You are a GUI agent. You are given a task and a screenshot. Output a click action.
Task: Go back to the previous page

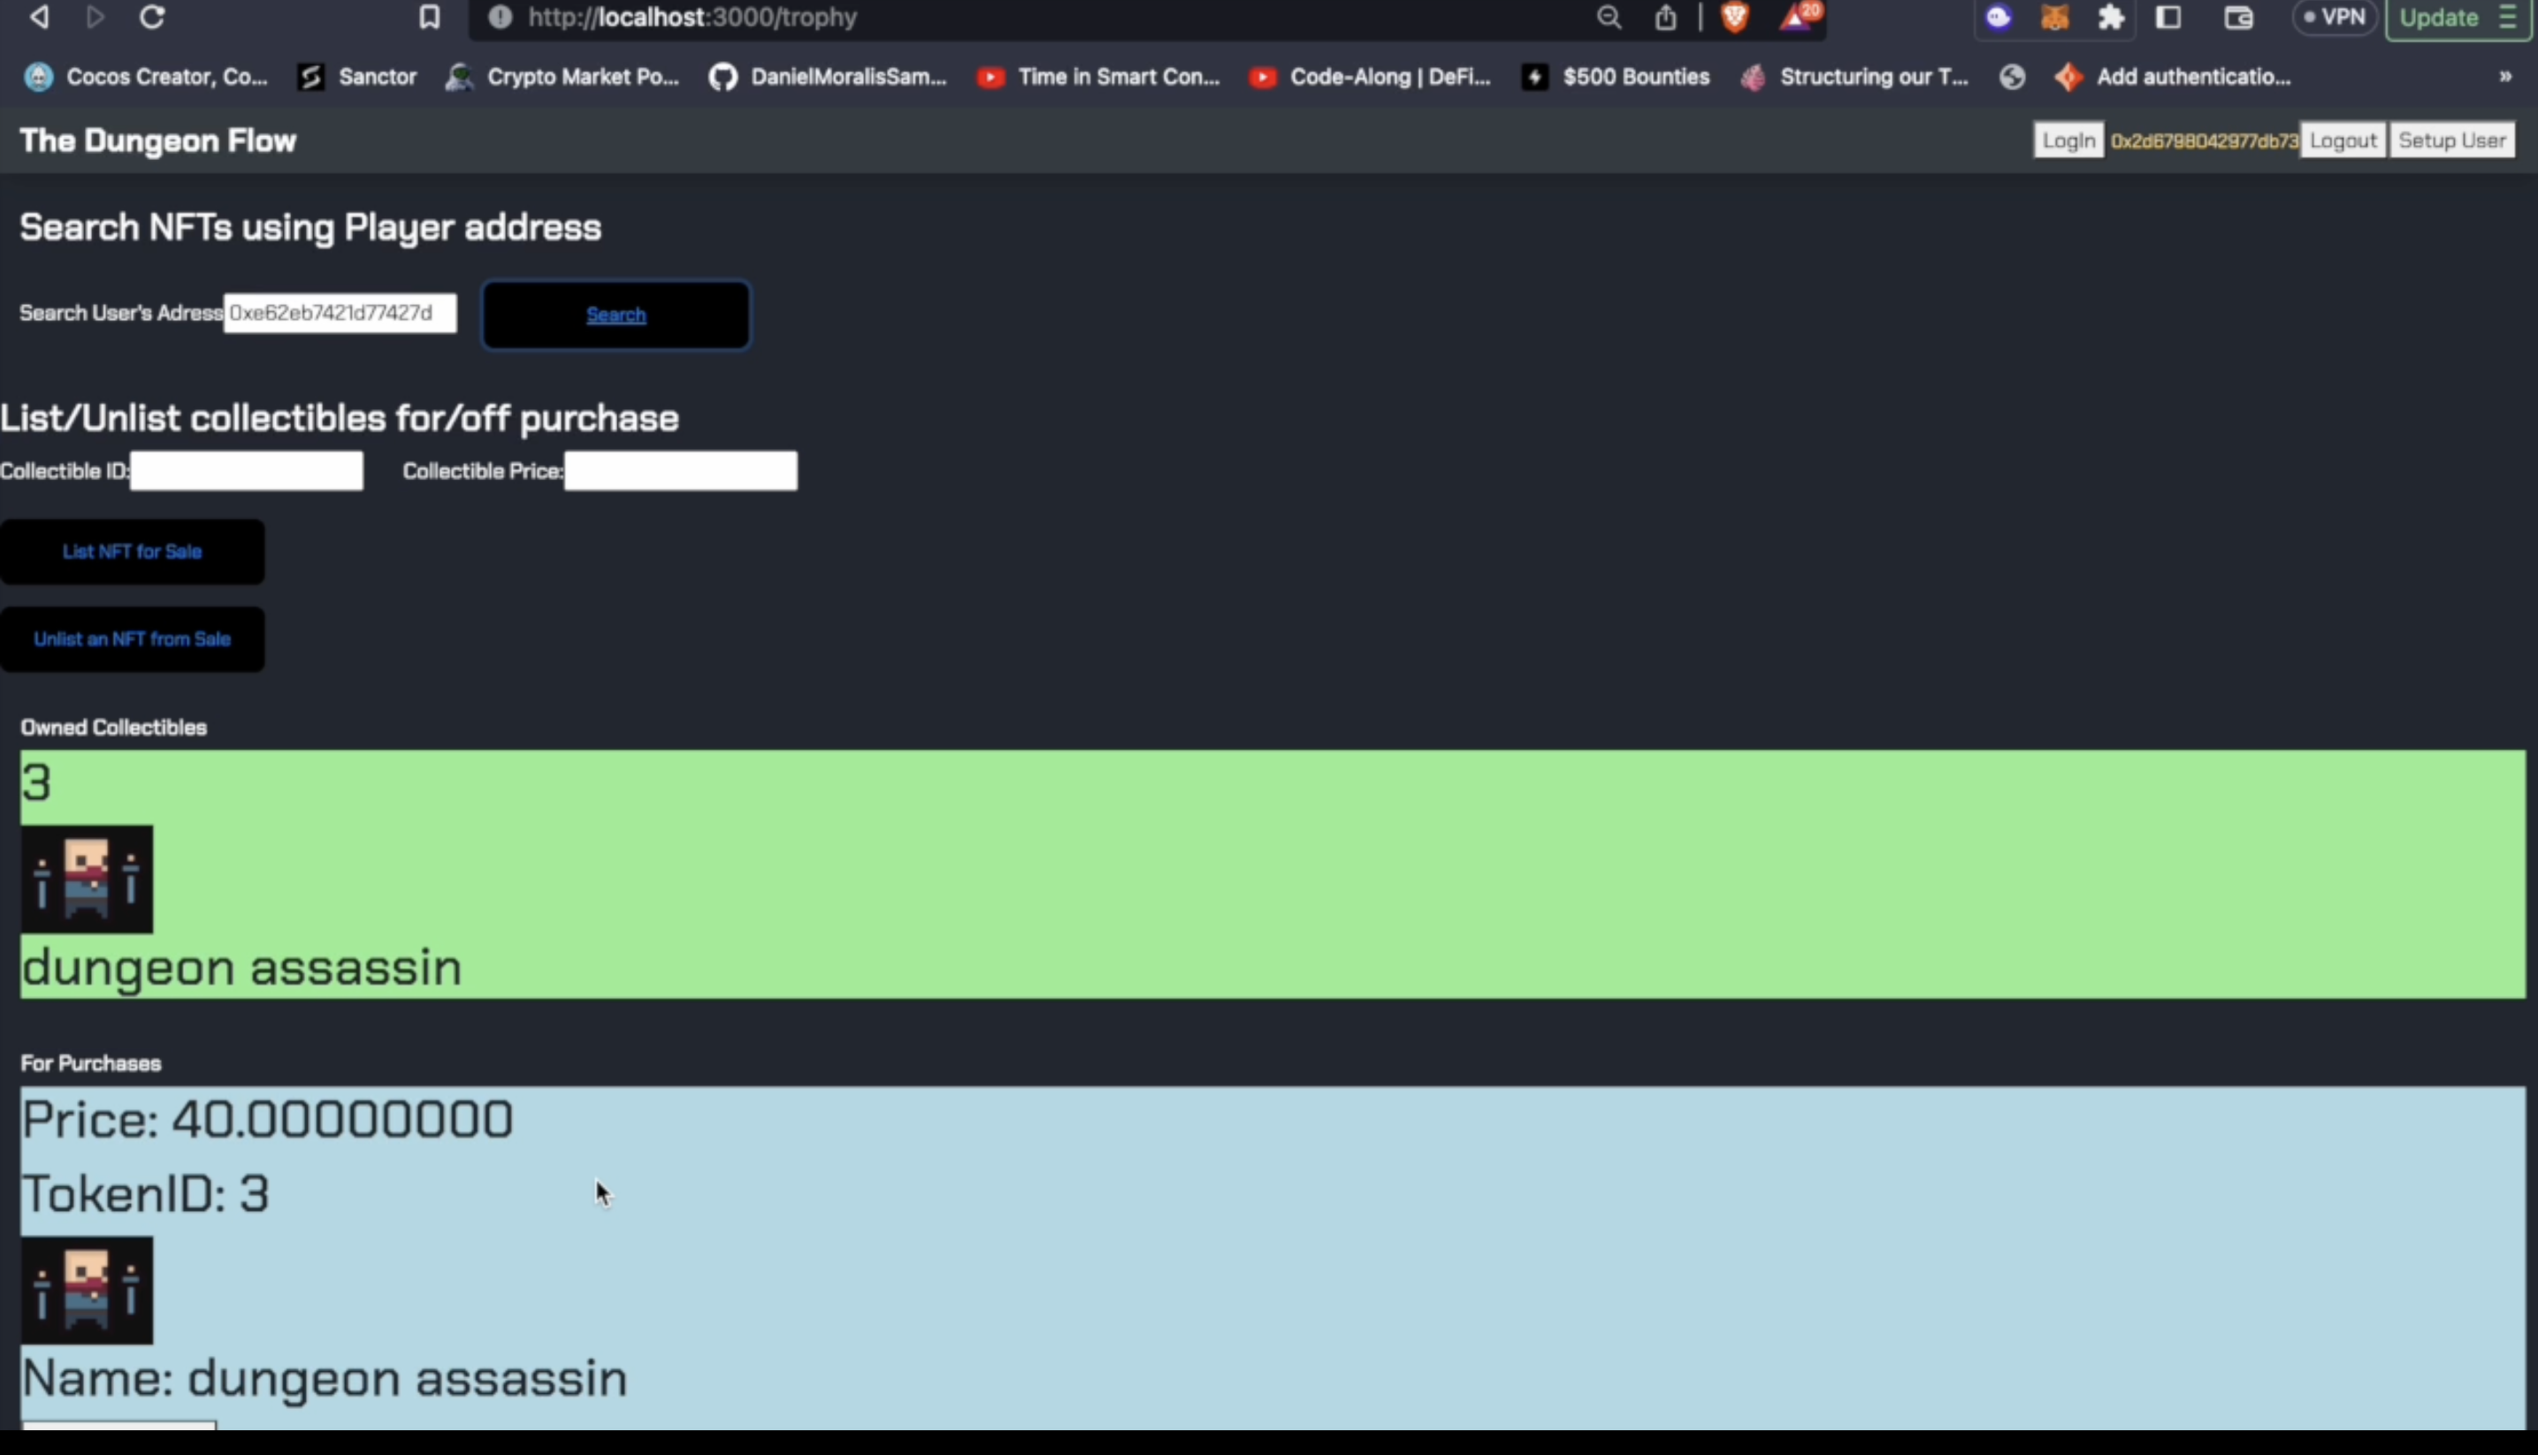point(38,17)
